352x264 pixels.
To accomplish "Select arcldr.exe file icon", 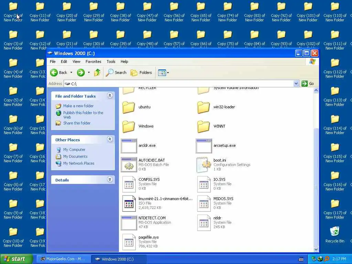I will click(x=129, y=146).
